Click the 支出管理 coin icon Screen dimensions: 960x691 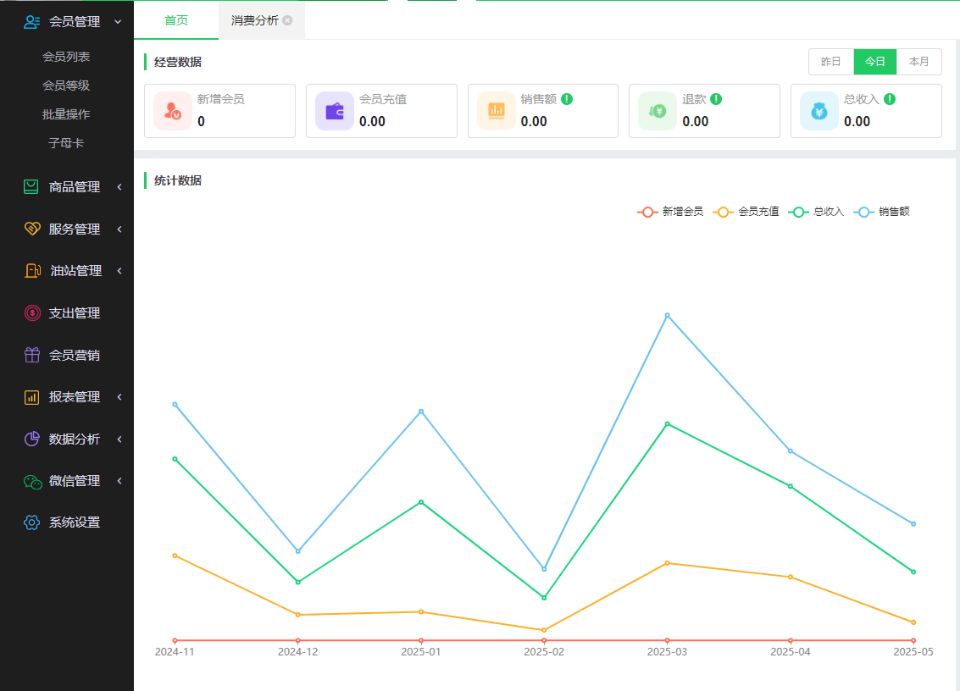coord(32,312)
